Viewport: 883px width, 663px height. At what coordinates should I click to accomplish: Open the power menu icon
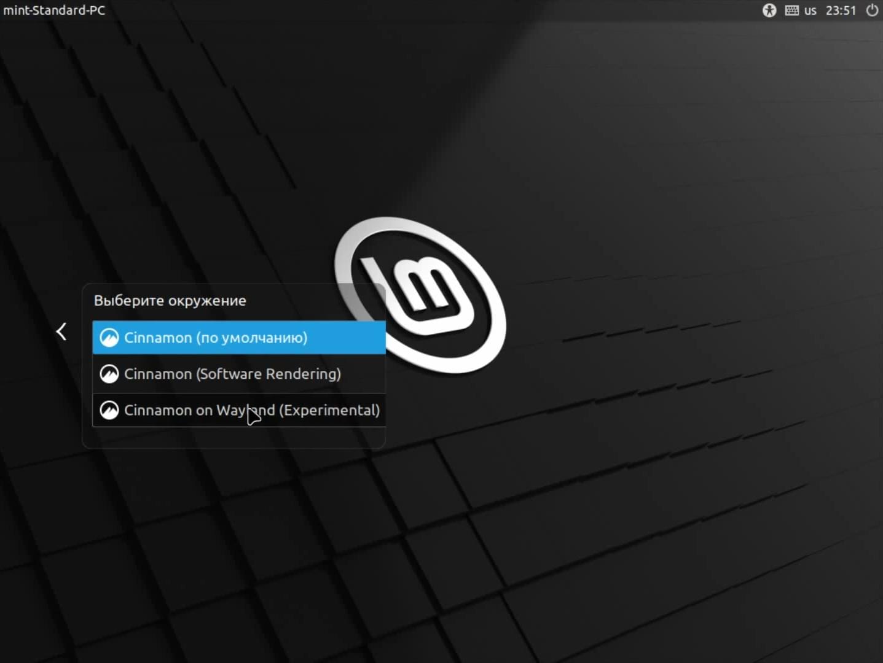(872, 10)
